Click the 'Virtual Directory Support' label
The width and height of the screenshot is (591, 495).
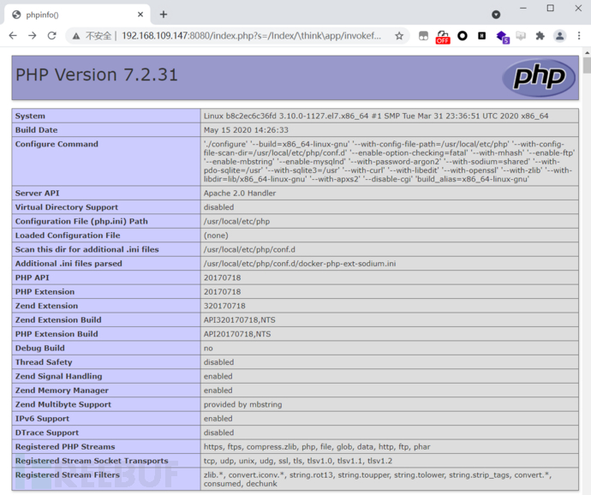pyautogui.click(x=66, y=207)
